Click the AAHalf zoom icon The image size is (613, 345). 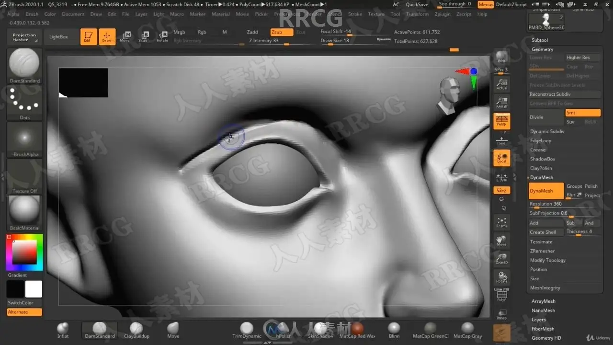click(501, 103)
